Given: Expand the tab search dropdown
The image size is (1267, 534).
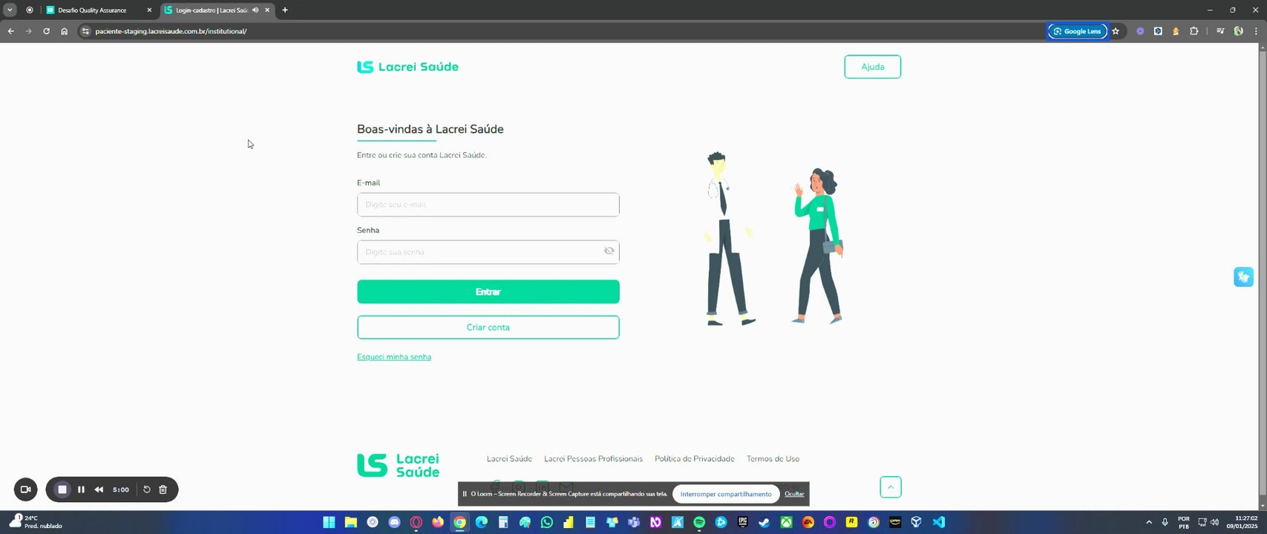Looking at the screenshot, I should click(x=10, y=10).
